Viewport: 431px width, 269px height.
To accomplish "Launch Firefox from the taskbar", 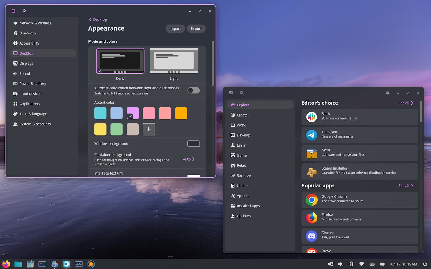I will tap(6, 264).
